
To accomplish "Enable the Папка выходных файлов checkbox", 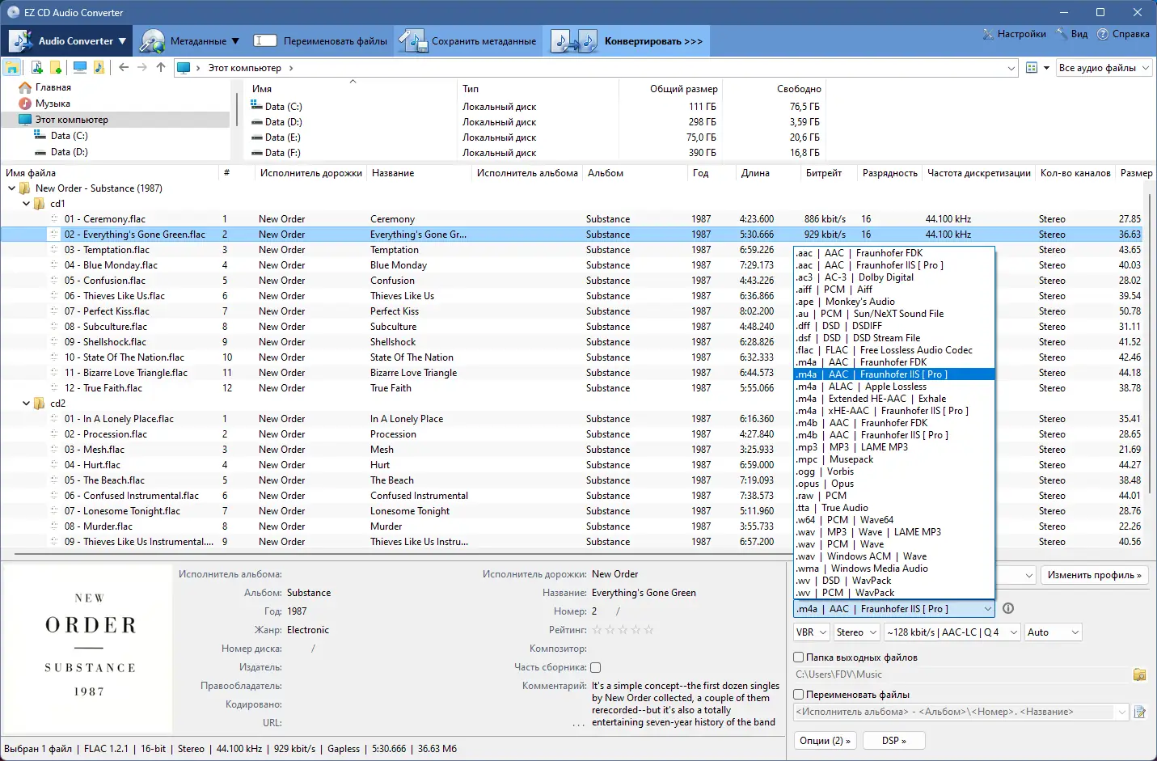I will coord(799,657).
